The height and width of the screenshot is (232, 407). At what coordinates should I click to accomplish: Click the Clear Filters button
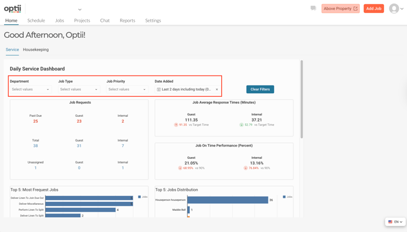click(x=260, y=89)
